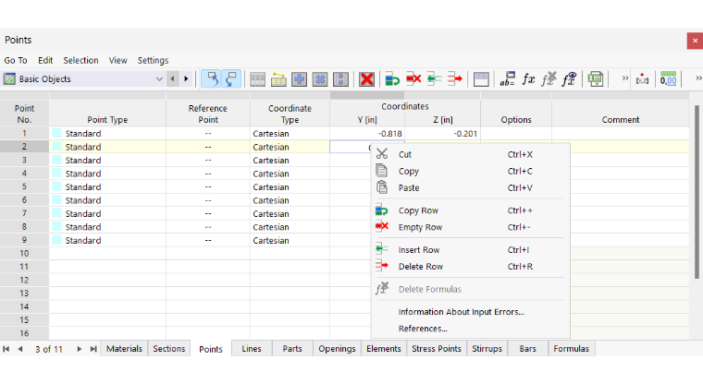Choose Empty Row from context menu
The height and width of the screenshot is (384, 703).
click(x=470, y=227)
